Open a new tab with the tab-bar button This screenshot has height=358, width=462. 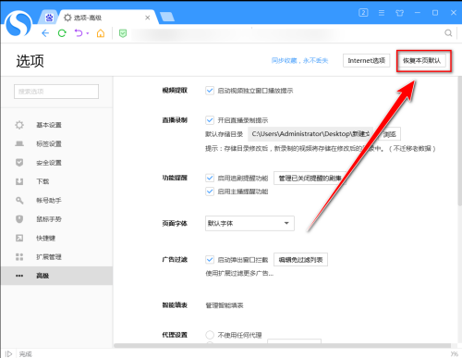click(167, 17)
